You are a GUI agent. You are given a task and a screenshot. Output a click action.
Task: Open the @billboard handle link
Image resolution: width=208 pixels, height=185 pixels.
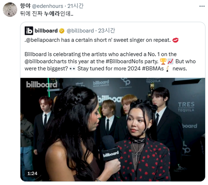click(80, 31)
